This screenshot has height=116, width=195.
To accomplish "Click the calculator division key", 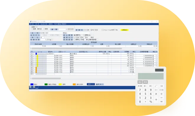I will coord(161,94).
